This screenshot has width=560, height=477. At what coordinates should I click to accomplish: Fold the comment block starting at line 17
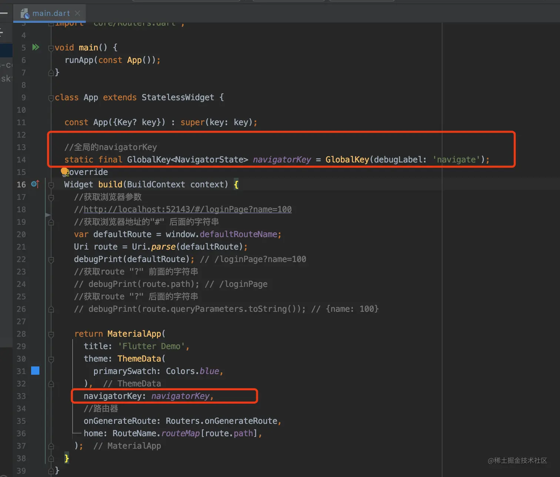tap(51, 197)
